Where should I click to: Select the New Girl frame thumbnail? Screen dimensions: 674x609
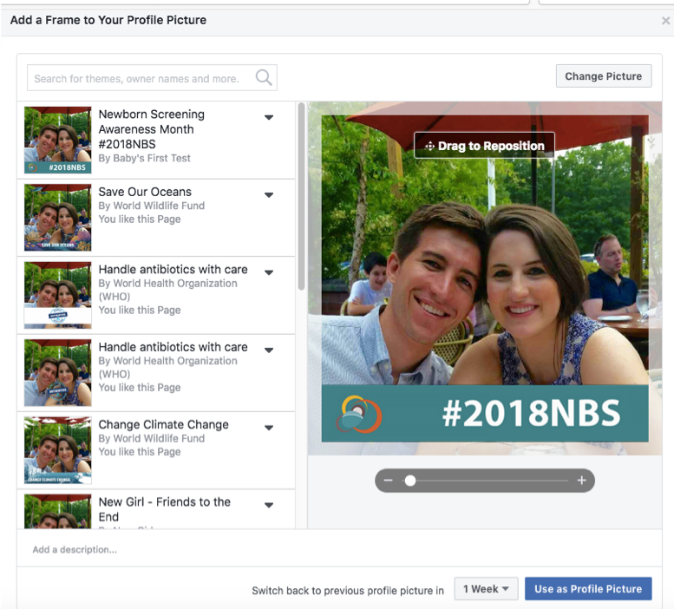coord(57,512)
